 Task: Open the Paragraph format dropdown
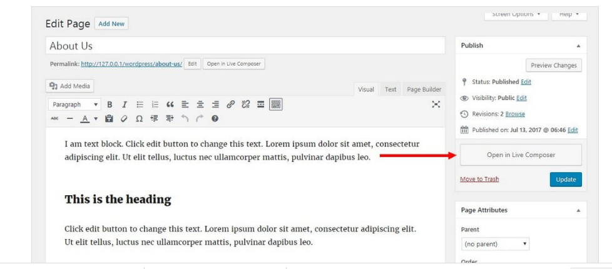point(74,104)
